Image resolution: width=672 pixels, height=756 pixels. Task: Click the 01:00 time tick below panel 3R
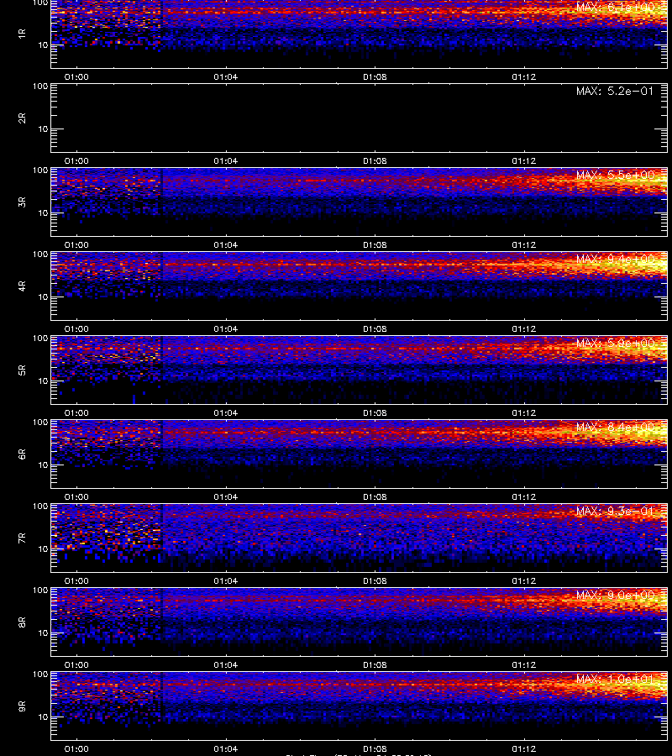click(76, 245)
